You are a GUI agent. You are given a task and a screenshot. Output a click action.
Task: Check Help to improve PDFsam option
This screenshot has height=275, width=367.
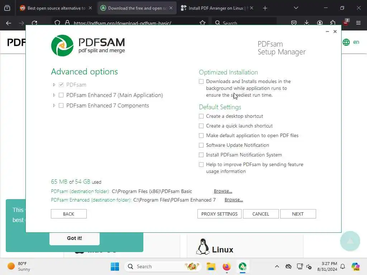[201, 164]
